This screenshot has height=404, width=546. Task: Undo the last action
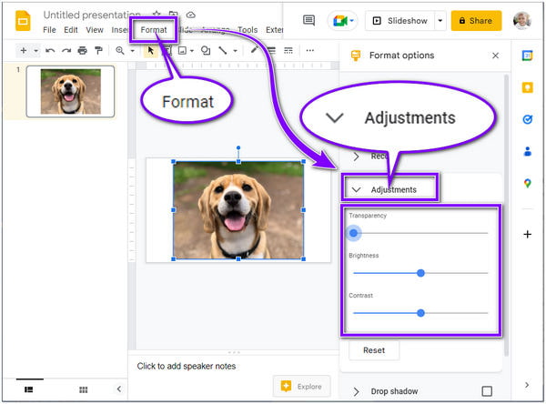point(50,51)
